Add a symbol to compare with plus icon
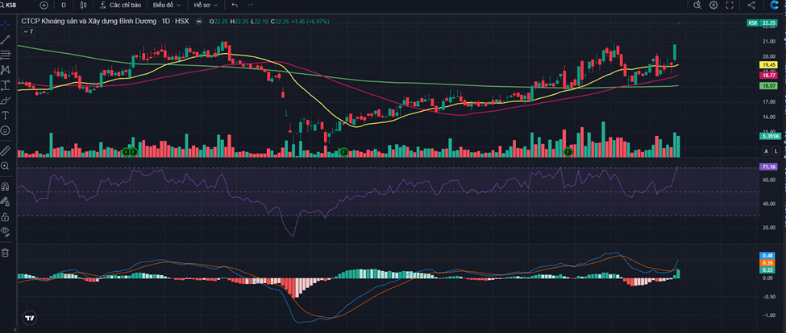The height and width of the screenshot is (333, 786). pyautogui.click(x=44, y=5)
